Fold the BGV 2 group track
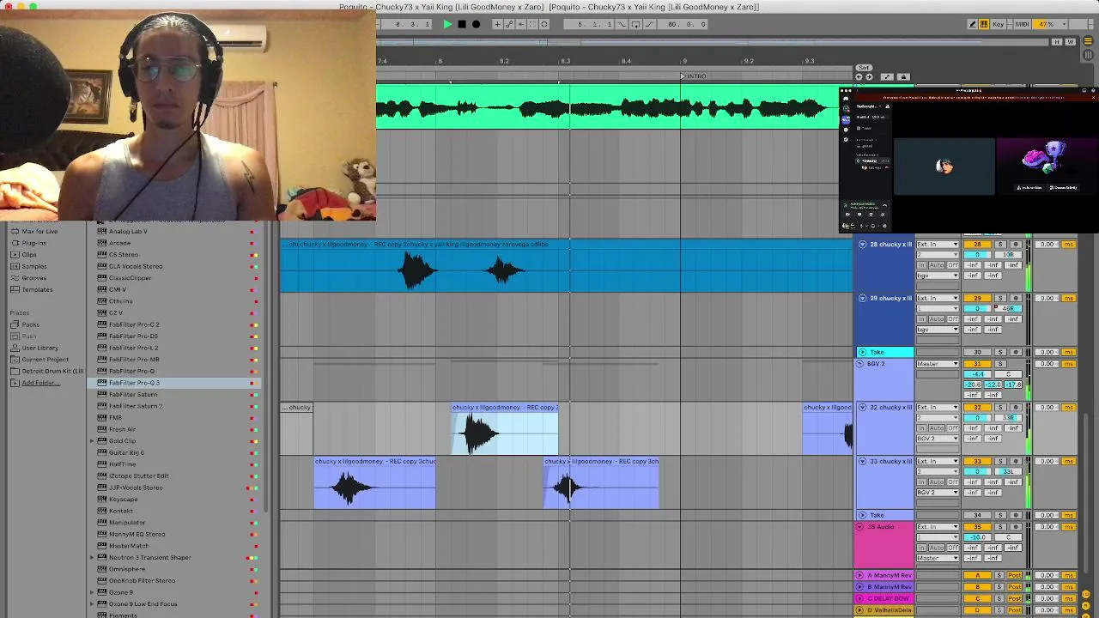Image resolution: width=1099 pixels, height=618 pixels. pyautogui.click(x=860, y=364)
